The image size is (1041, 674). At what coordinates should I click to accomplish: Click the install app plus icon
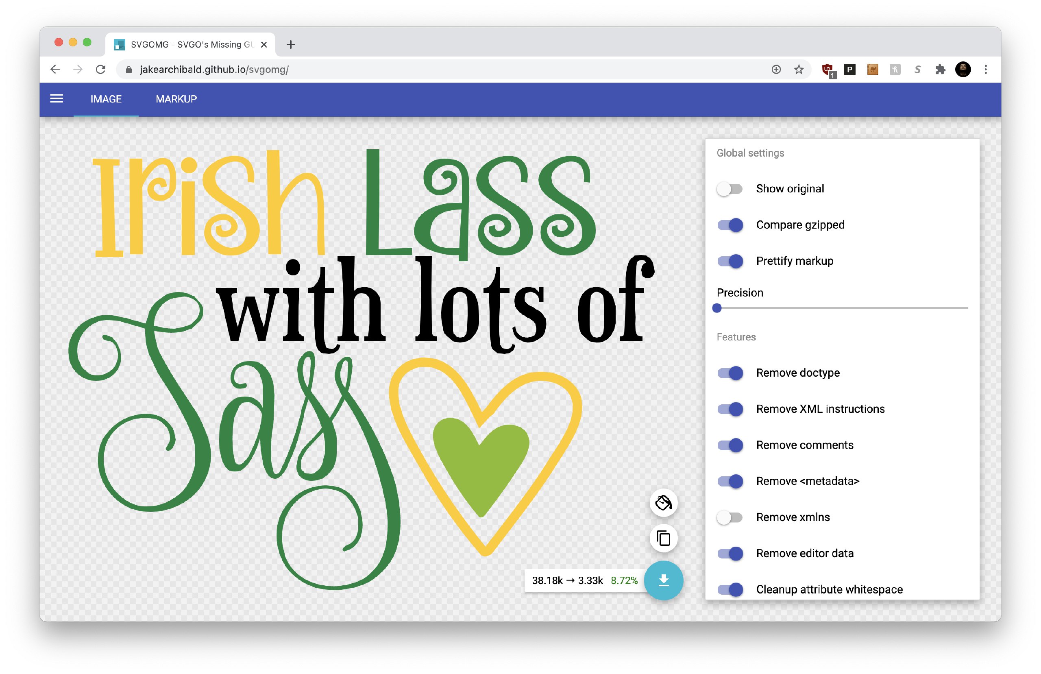776,69
